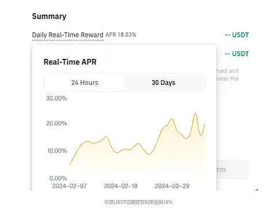Image resolution: width=274 pixels, height=213 pixels.
Task: Click the Real-Time APR popup title
Action: pyautogui.click(x=70, y=62)
